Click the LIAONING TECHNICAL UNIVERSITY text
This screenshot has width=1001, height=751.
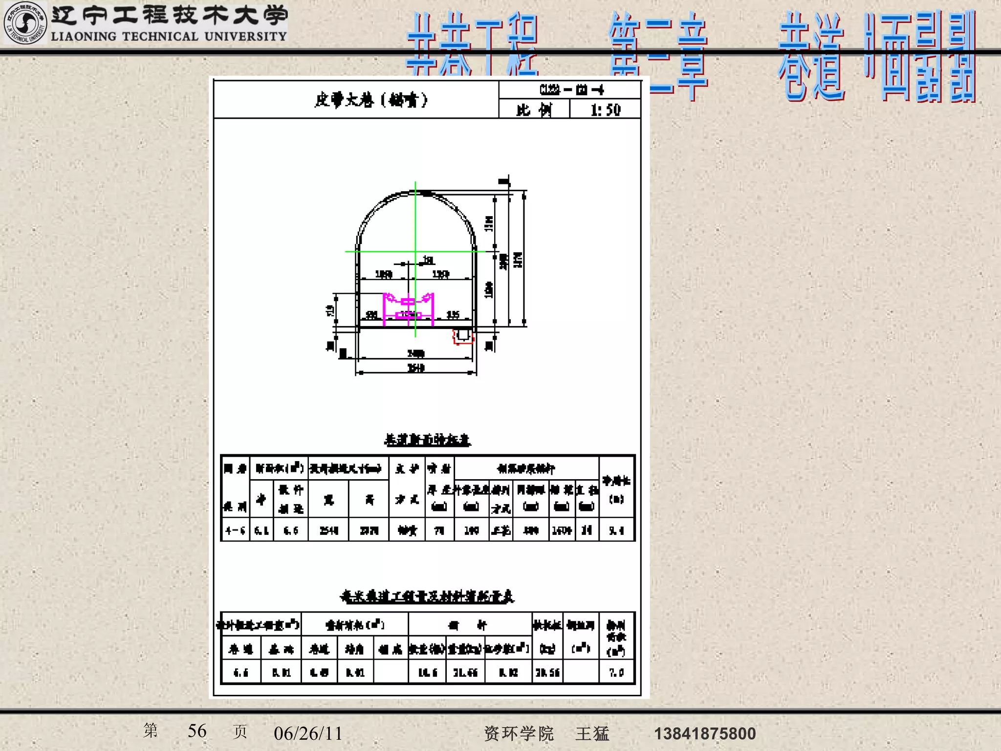tap(169, 37)
